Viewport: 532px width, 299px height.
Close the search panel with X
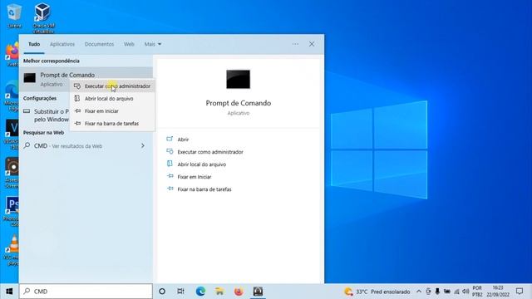click(x=312, y=44)
